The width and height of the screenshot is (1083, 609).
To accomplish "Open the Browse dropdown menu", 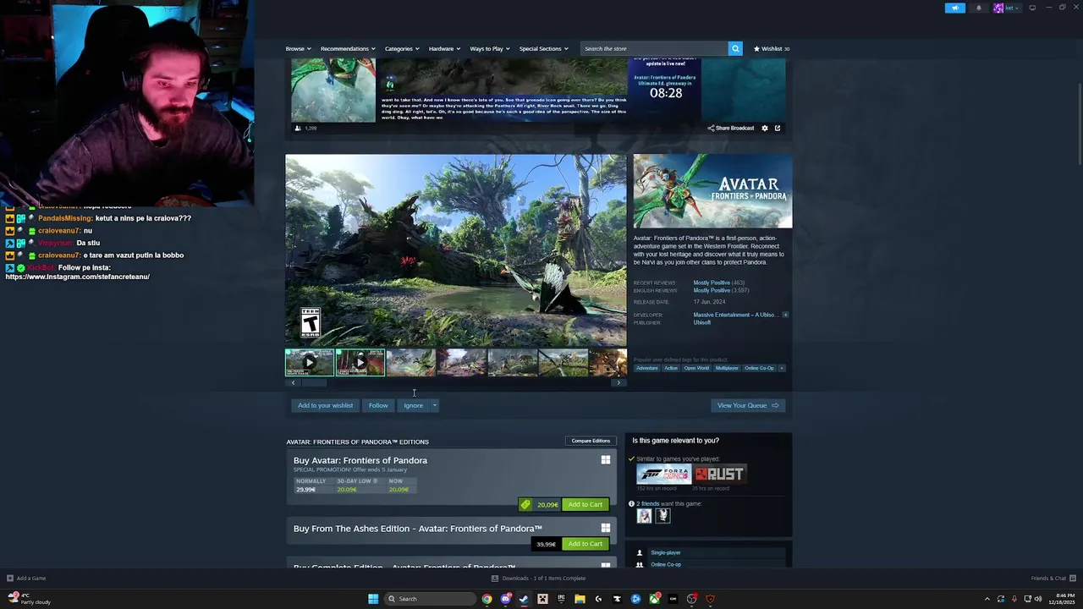I will pos(299,48).
